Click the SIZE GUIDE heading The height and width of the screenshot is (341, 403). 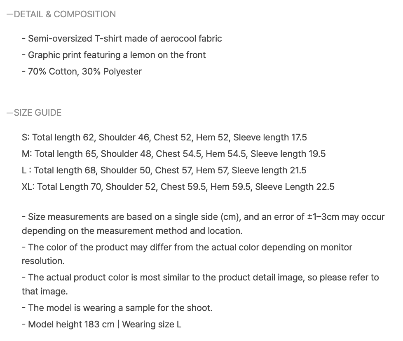[x=34, y=113]
